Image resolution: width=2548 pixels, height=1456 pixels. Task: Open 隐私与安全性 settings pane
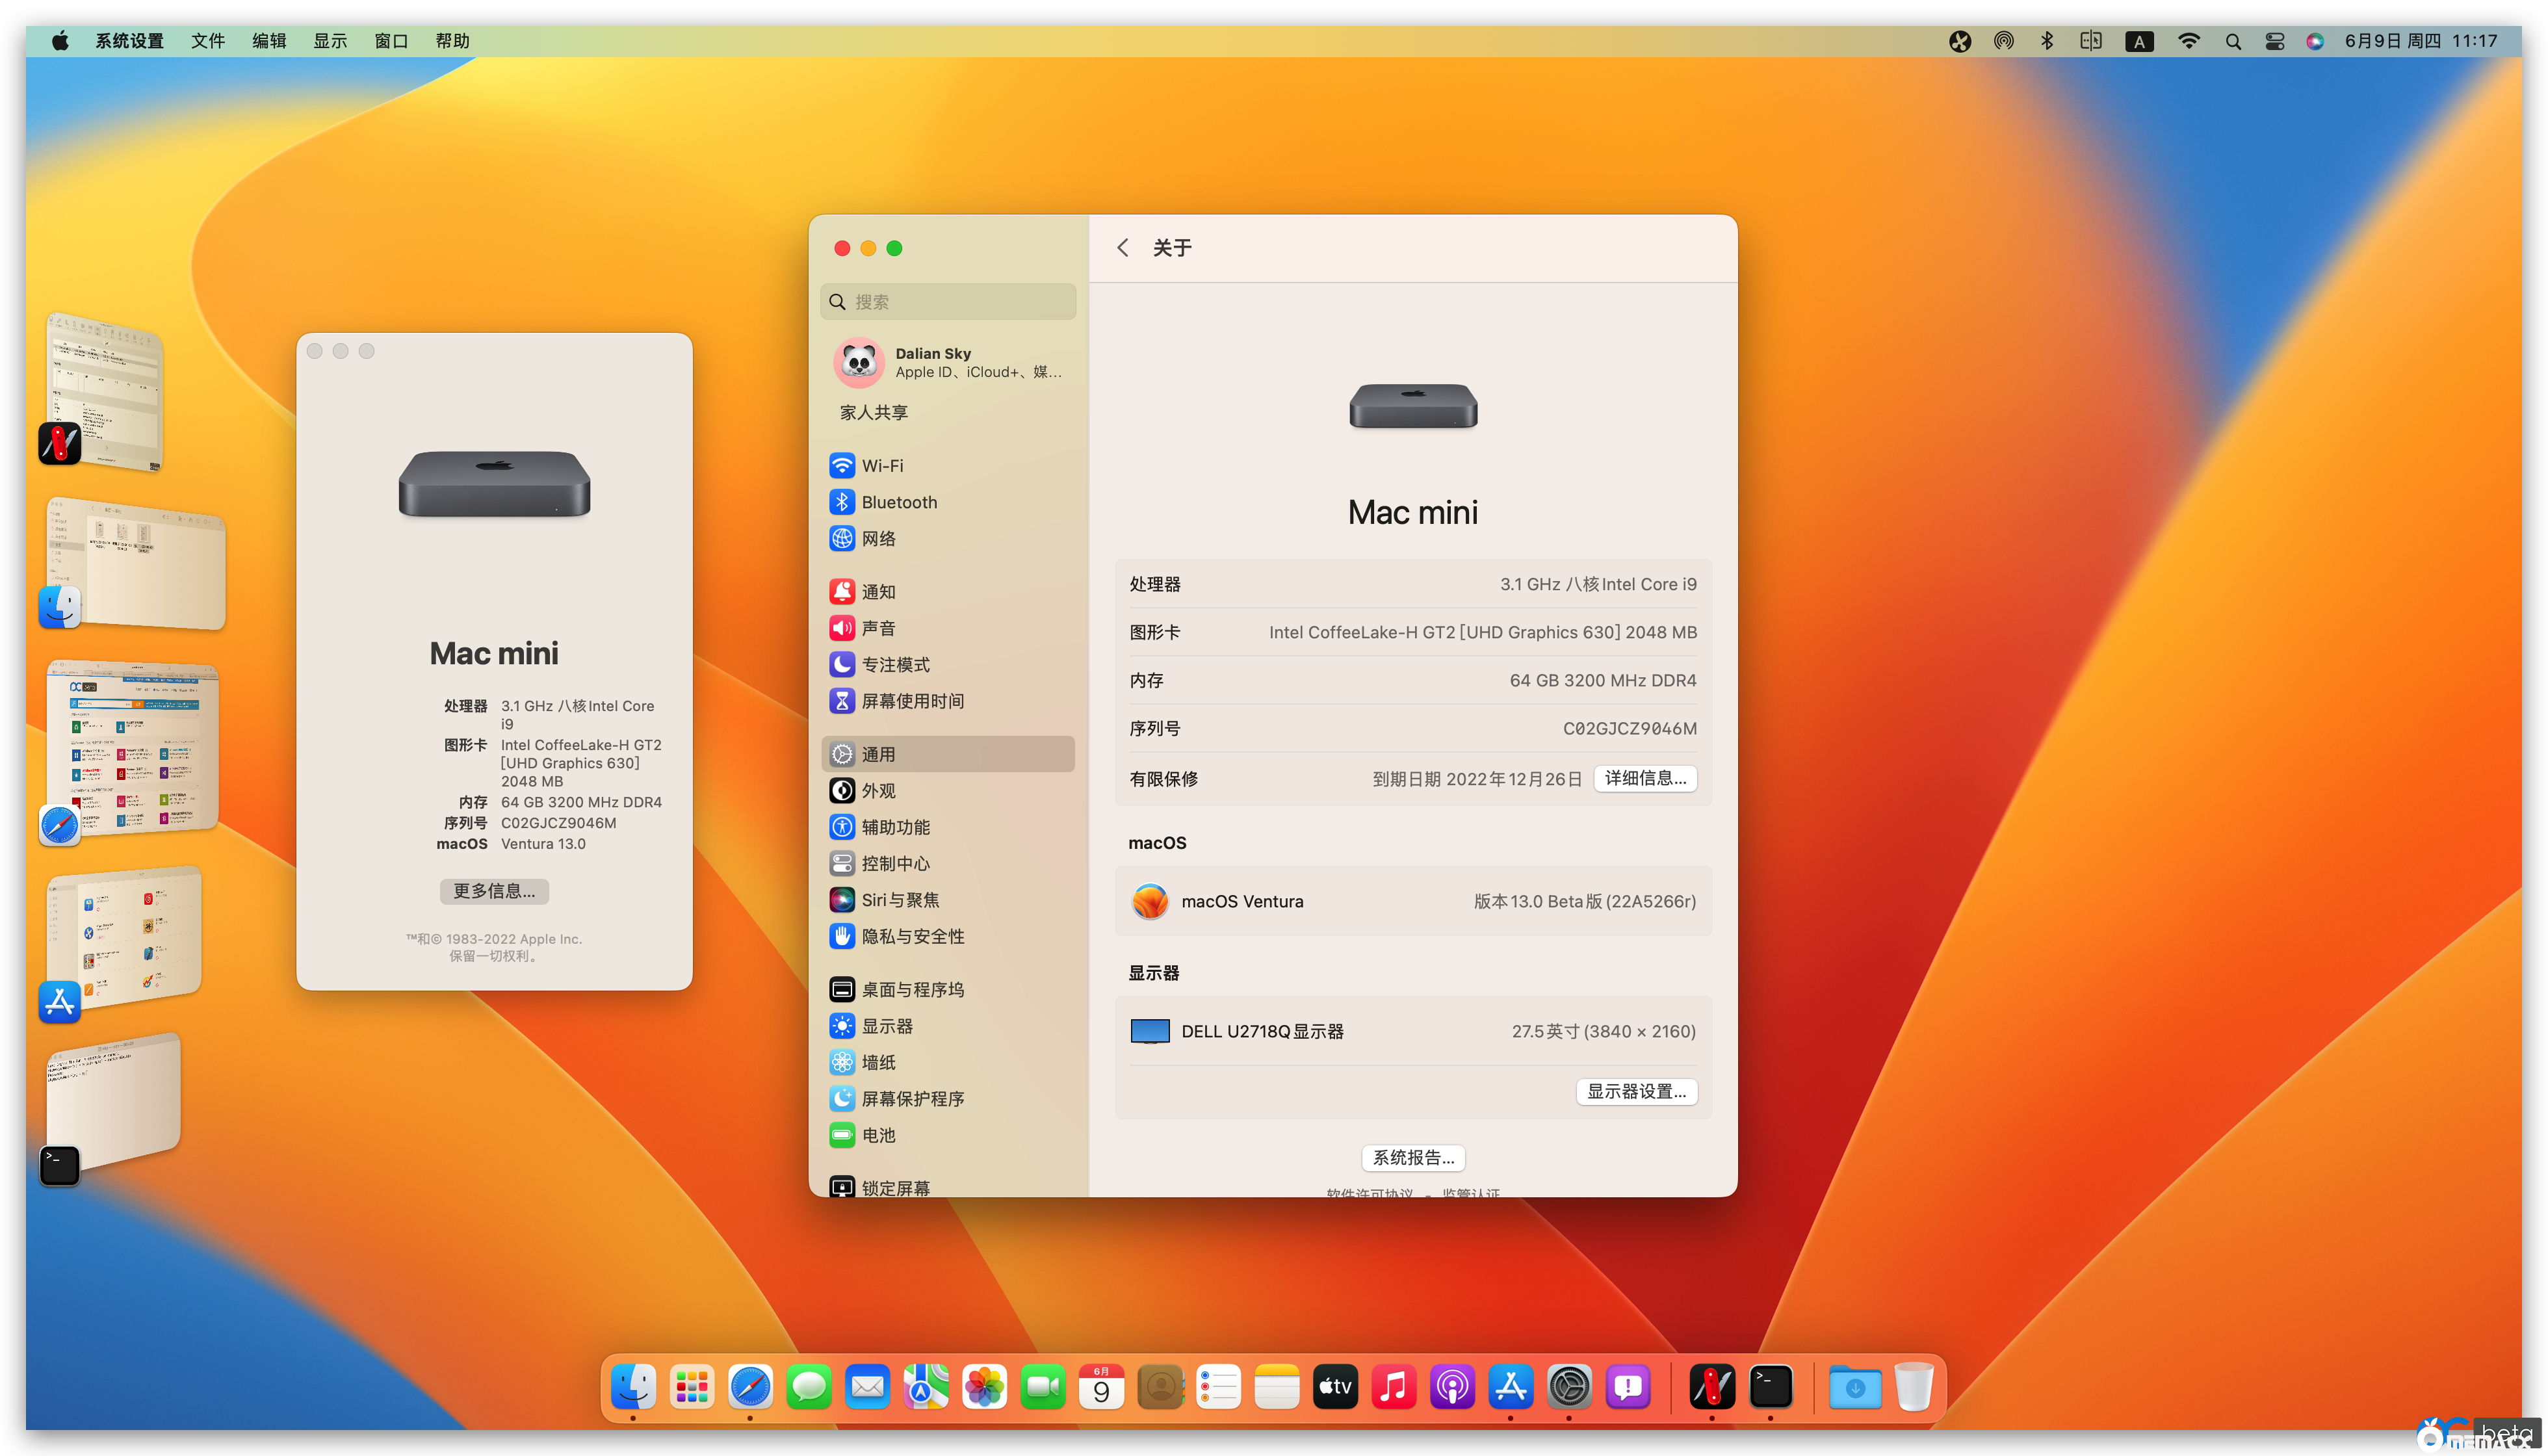click(x=912, y=936)
